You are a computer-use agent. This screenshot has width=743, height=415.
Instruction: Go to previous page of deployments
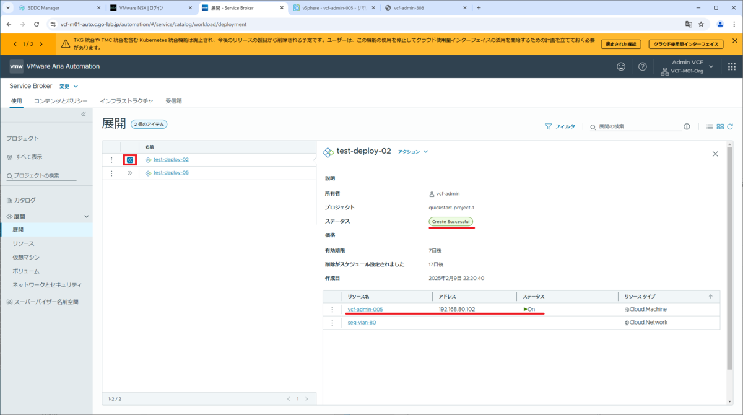tap(289, 399)
